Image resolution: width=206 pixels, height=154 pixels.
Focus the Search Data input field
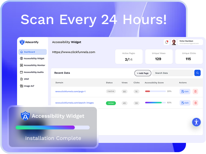pyautogui.click(x=173, y=73)
